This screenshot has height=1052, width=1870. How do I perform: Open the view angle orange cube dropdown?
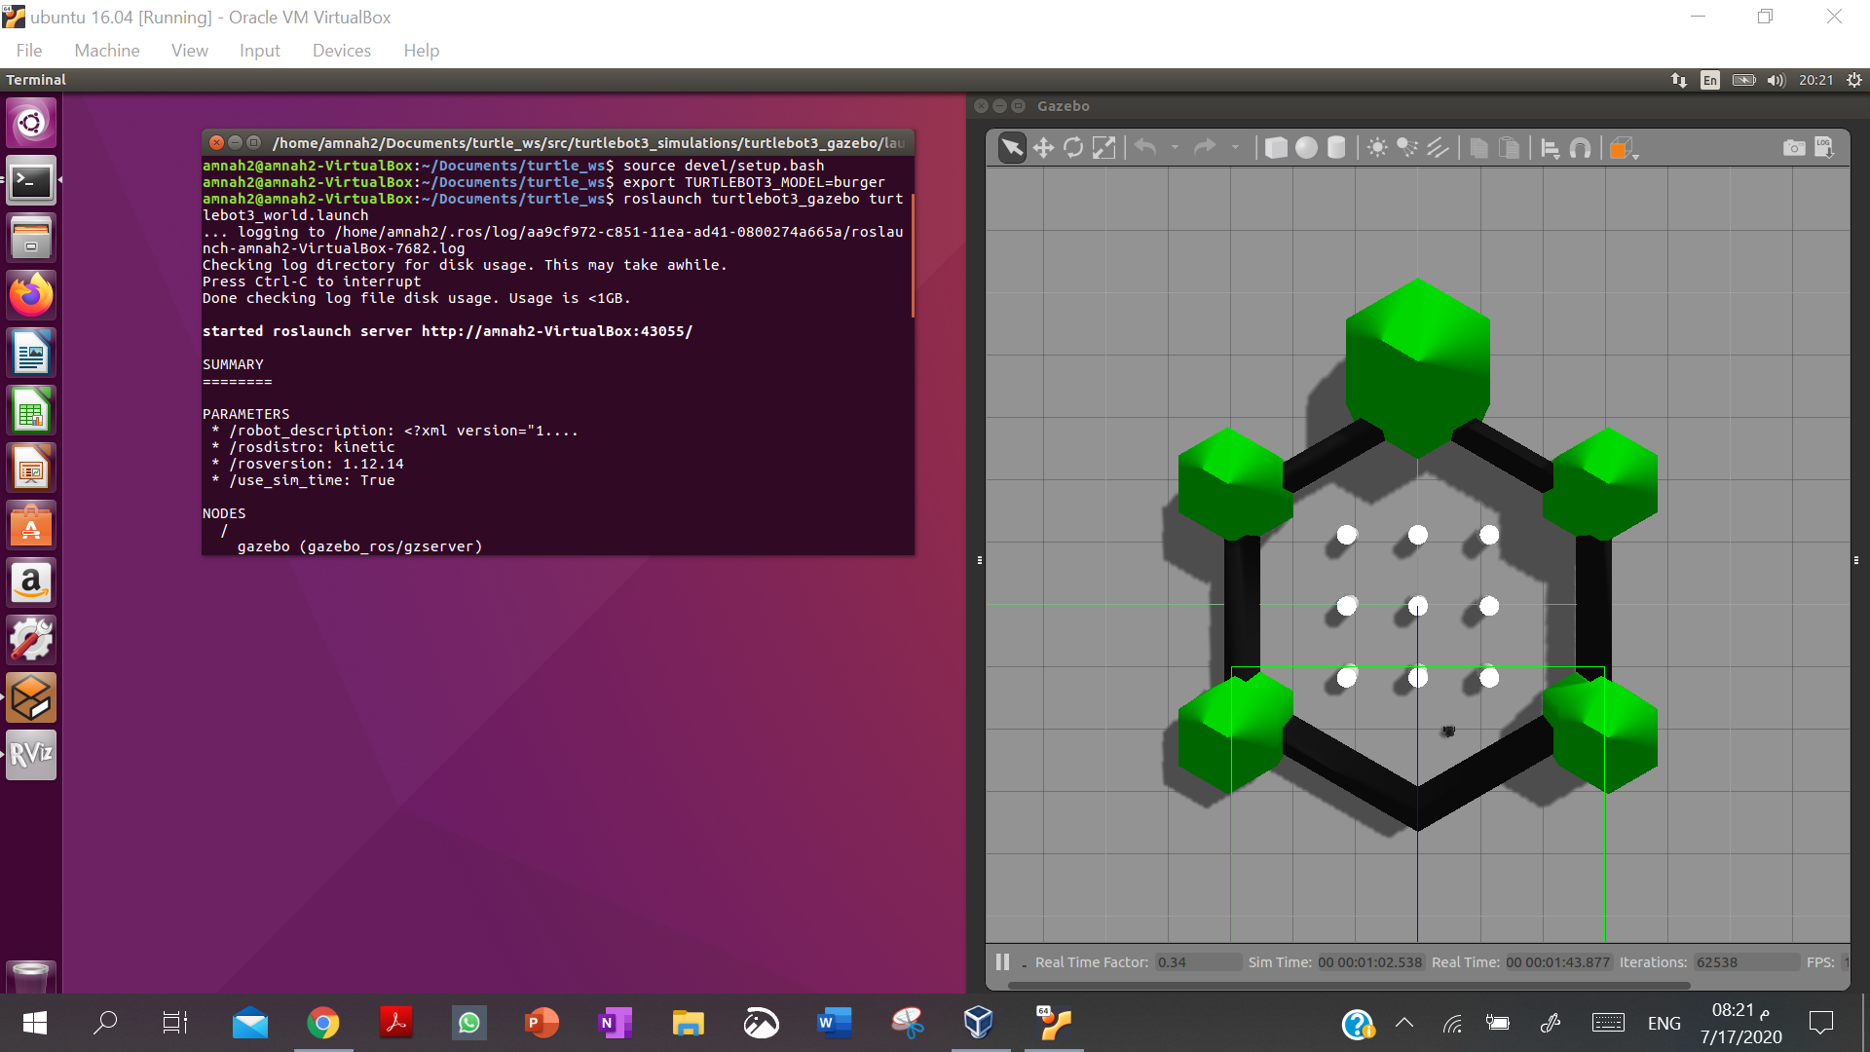[1623, 148]
